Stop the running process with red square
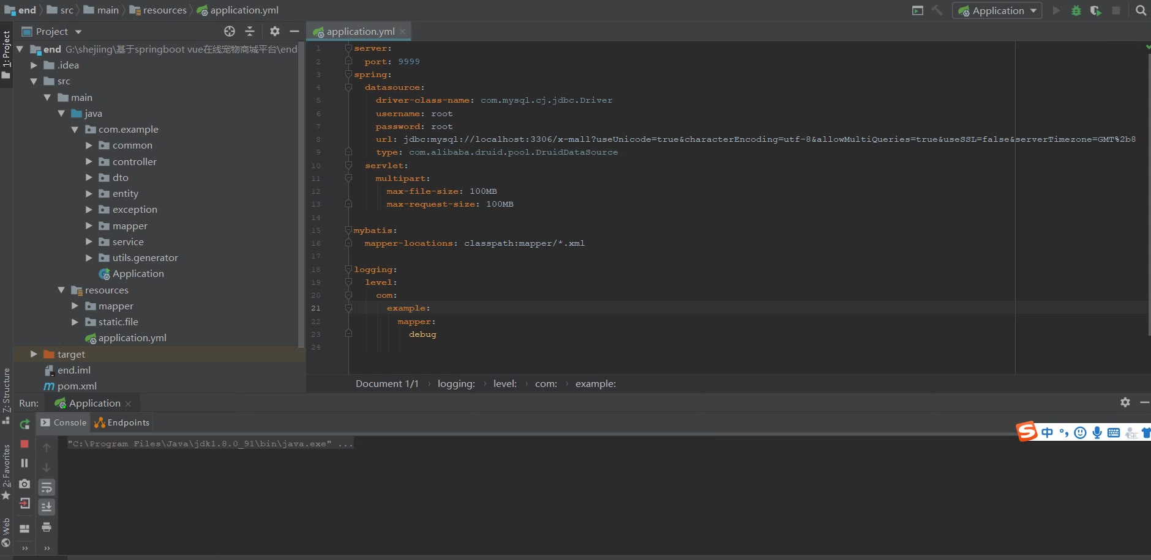Viewport: 1151px width, 560px height. (24, 444)
